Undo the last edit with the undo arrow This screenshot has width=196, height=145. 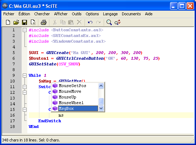pos(90,22)
